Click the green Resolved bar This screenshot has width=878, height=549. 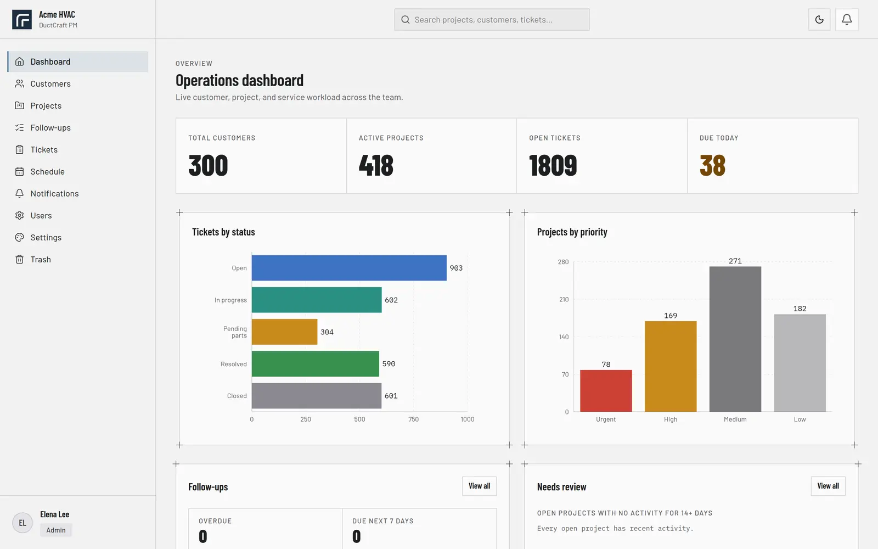(x=316, y=363)
